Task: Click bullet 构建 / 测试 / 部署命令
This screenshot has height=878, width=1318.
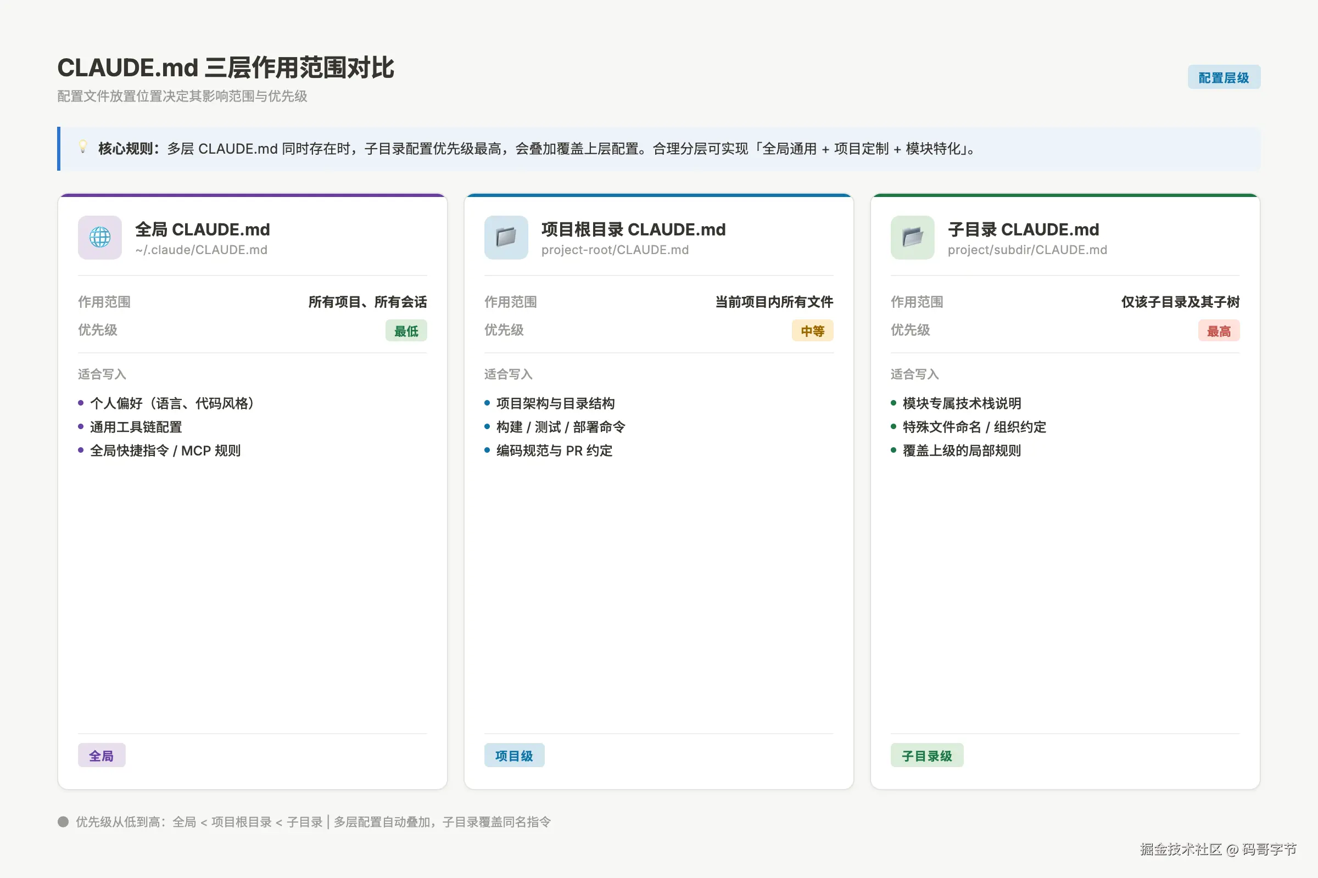Action: click(560, 427)
